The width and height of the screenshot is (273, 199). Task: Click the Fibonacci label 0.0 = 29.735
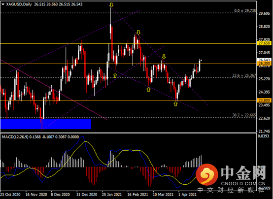click(x=245, y=11)
